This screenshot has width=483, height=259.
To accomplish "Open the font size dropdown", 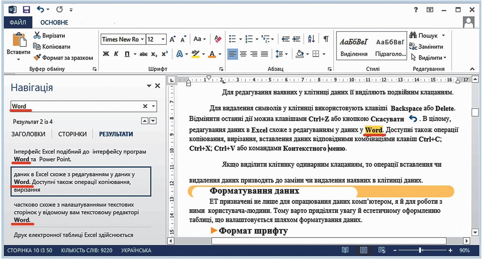I will click(x=163, y=39).
